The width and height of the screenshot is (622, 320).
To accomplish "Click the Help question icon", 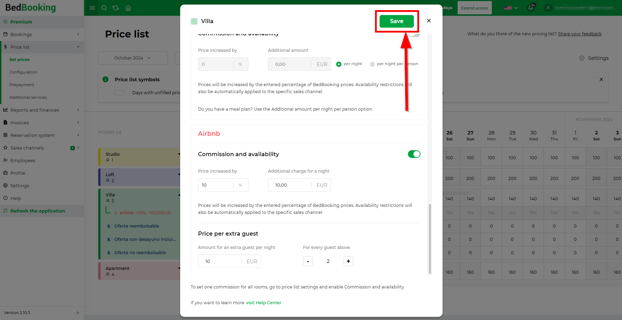I will [6, 198].
